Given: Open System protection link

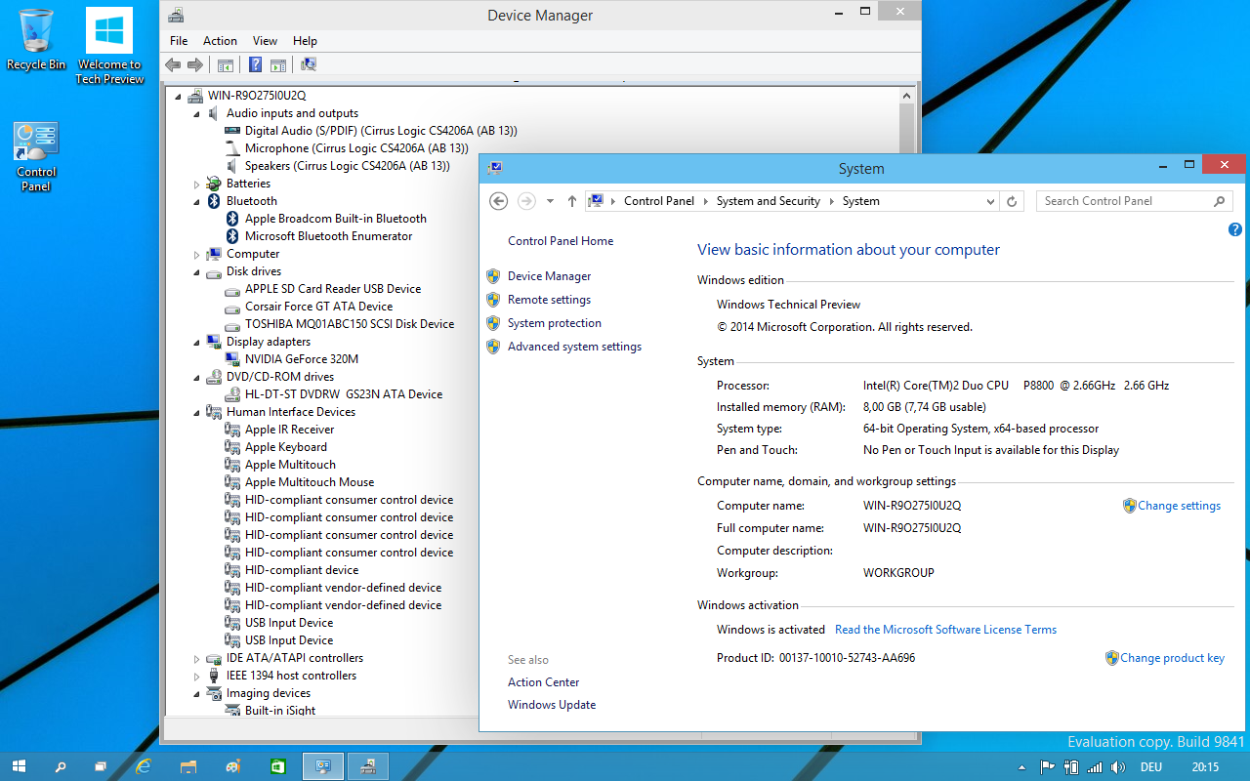Looking at the screenshot, I should (555, 323).
